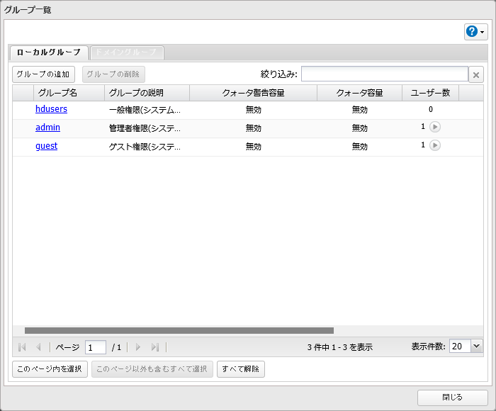Viewport: 496px width, 411px height.
Task: Clear the filter with the X icon
Action: [x=475, y=75]
